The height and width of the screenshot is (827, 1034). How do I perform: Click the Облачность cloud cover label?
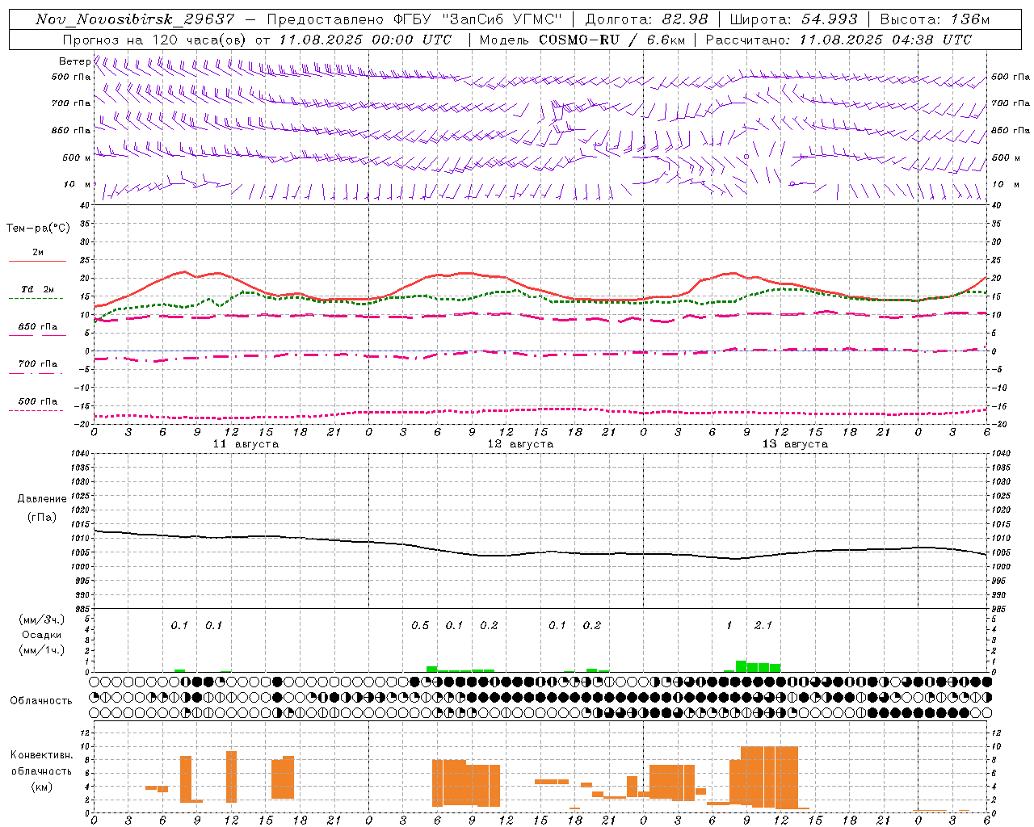click(41, 701)
